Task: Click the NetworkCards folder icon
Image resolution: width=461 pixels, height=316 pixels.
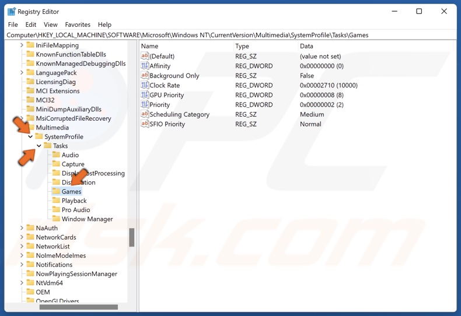Action: [30, 237]
